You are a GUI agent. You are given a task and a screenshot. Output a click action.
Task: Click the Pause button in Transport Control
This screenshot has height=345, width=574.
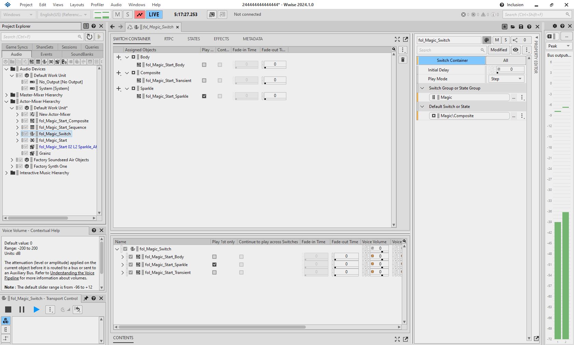(22, 309)
